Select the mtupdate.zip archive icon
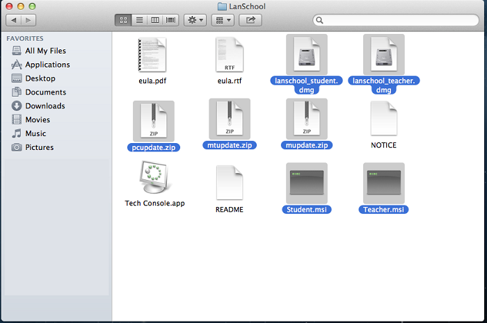The width and height of the screenshot is (487, 323). coord(230,119)
